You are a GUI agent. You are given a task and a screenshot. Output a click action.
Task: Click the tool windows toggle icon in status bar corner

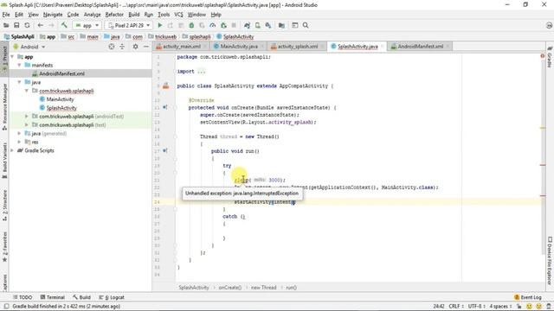6,306
